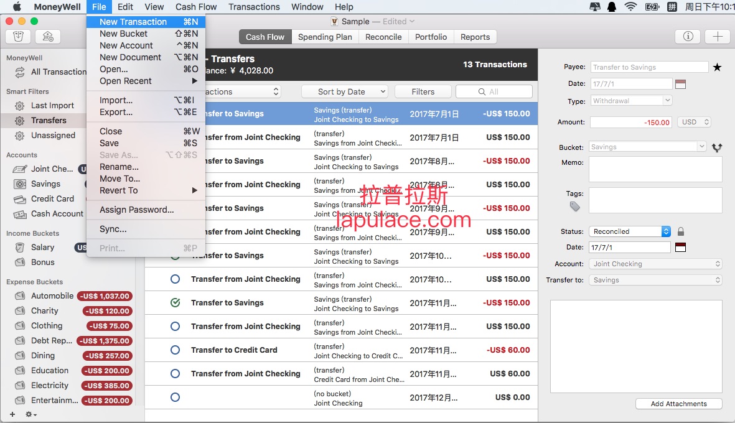The width and height of the screenshot is (735, 423).
Task: Click into the Memo text area
Action: pos(655,169)
